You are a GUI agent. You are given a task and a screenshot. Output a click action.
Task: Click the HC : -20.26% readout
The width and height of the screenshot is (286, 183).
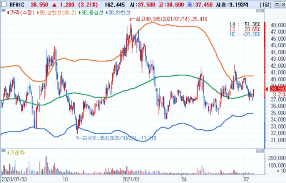[x=245, y=34]
